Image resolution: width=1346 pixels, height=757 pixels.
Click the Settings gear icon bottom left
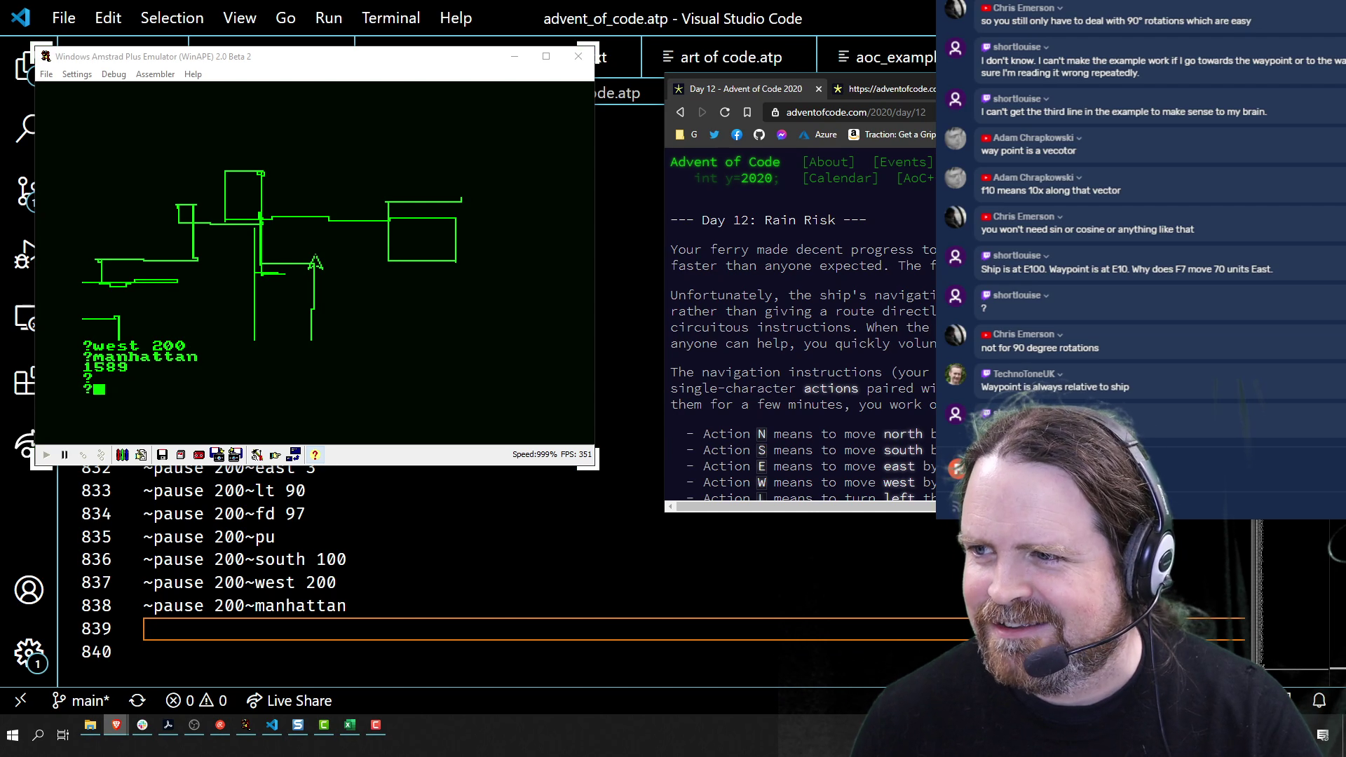(29, 653)
